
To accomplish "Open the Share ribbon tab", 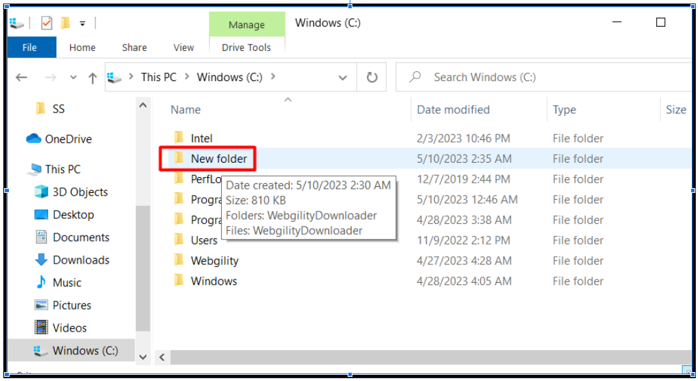I will point(134,47).
